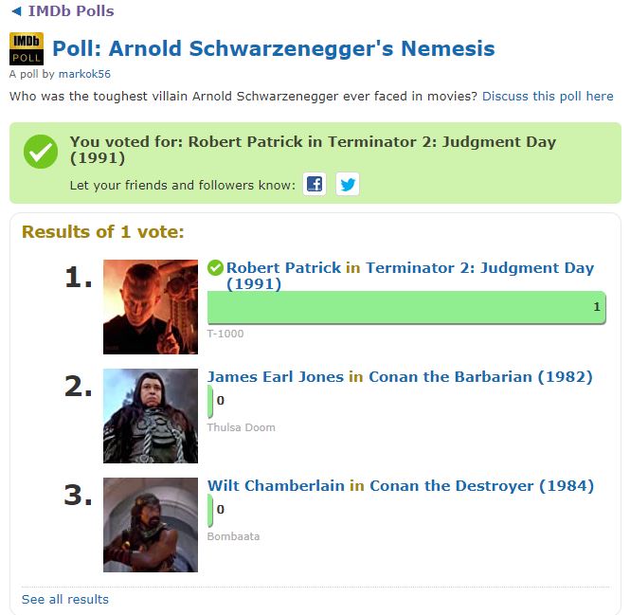630x615 pixels.
Task: Click the IMDb Poll logo
Action: point(26,48)
